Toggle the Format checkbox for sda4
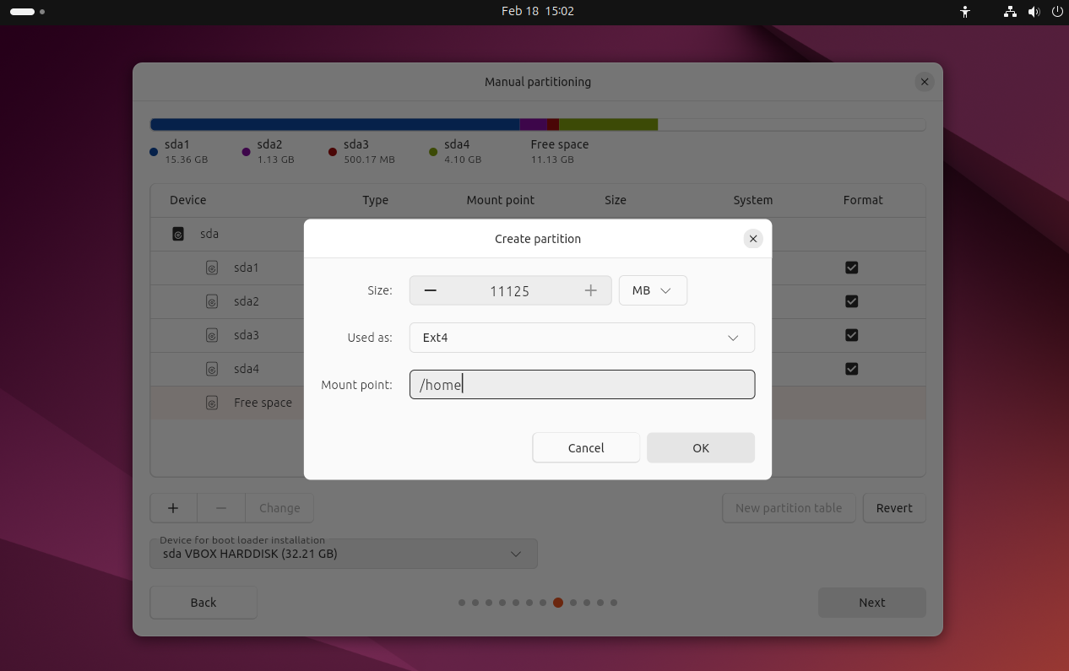Image resolution: width=1069 pixels, height=671 pixels. pyautogui.click(x=851, y=369)
